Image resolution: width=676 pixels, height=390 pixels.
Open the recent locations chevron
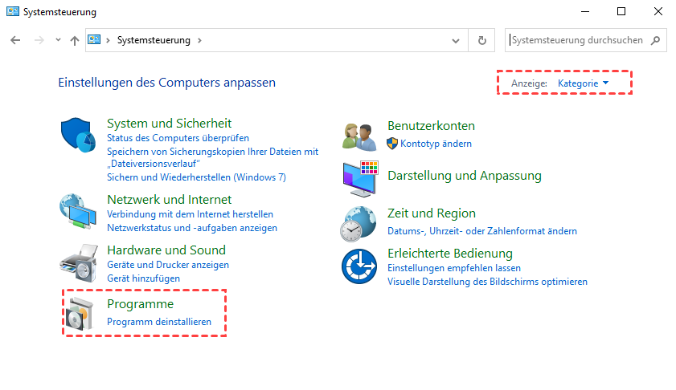coord(58,40)
